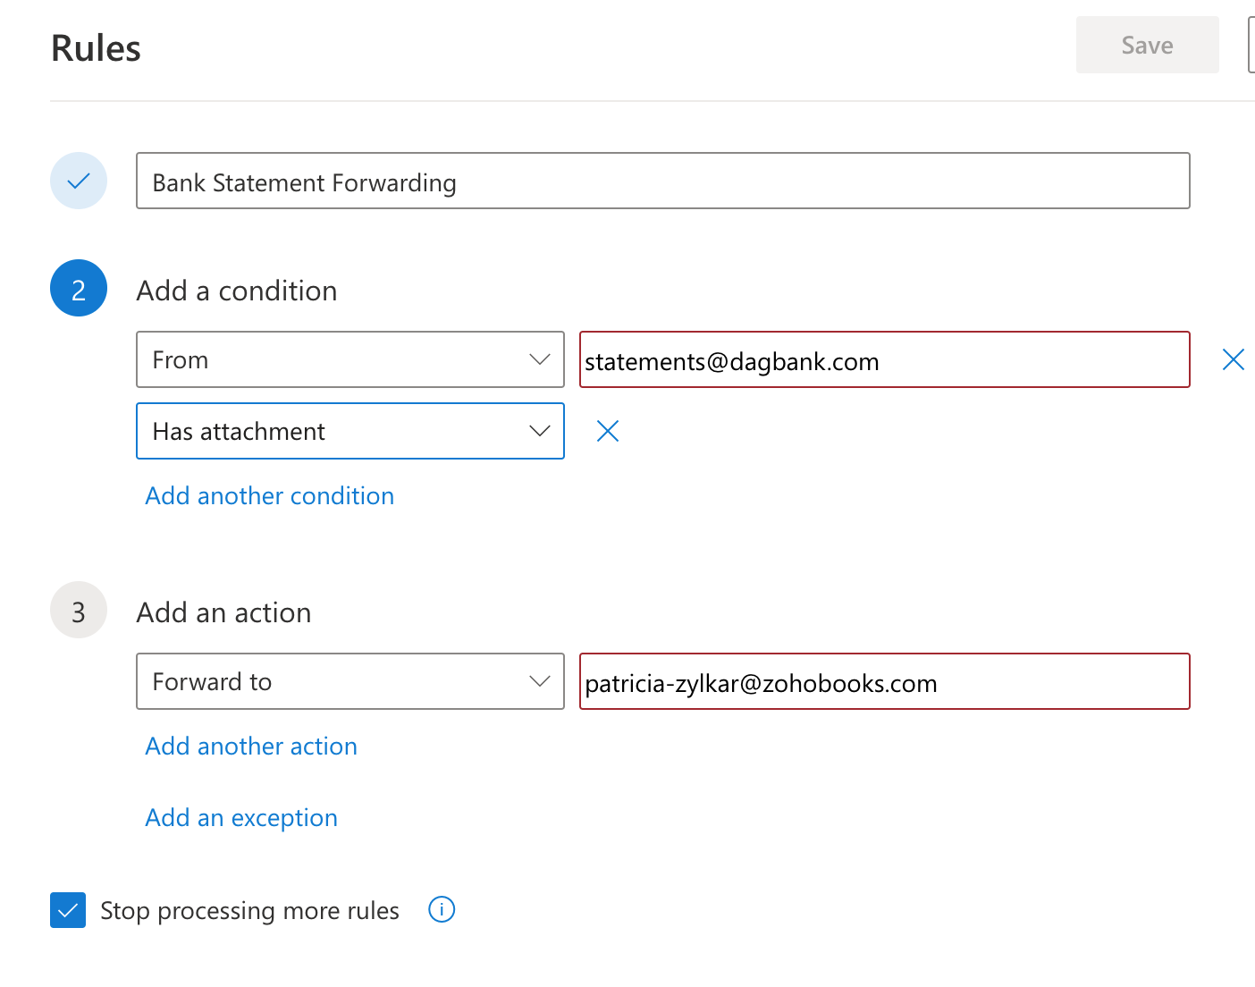The image size is (1255, 987).
Task: Edit the Bank Statement Forwarding name field
Action: (662, 181)
